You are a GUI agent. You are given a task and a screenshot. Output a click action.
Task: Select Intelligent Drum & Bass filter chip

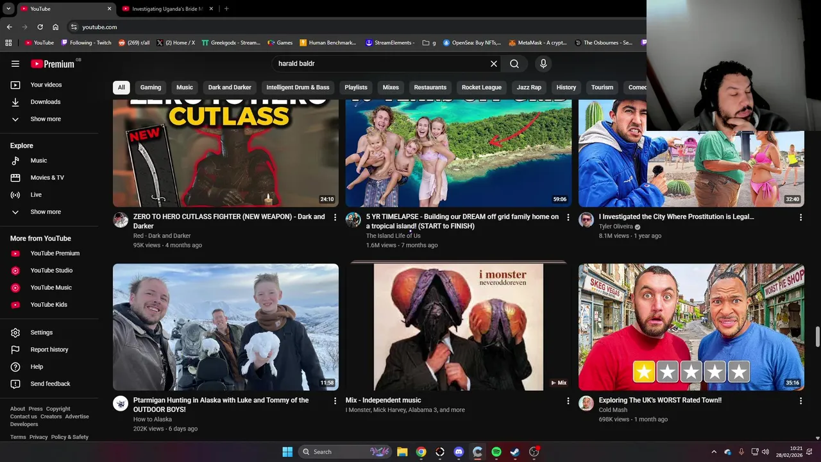coord(298,87)
